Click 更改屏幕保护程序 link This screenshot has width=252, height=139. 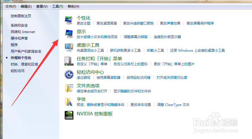click(x=200, y=23)
